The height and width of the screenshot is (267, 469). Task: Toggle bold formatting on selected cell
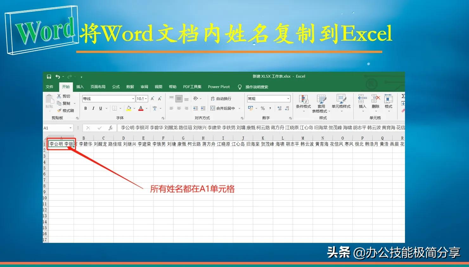pyautogui.click(x=85, y=108)
